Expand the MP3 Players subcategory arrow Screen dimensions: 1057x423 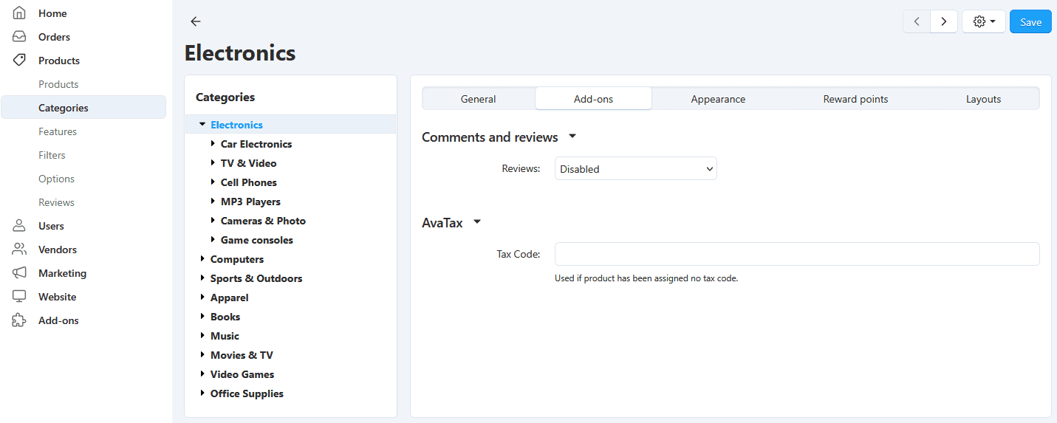click(213, 202)
